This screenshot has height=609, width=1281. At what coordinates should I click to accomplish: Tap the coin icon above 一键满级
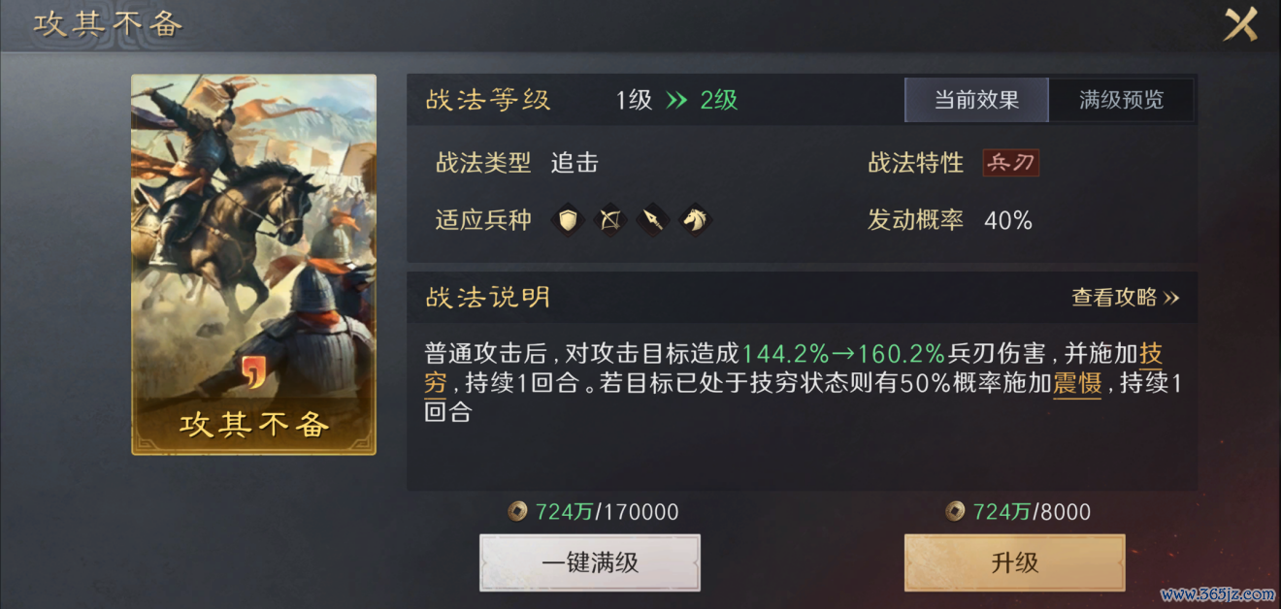point(518,511)
